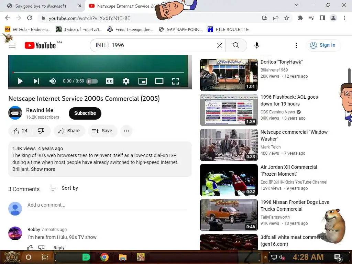Open 1996 Flashback AOL video title
The image size is (352, 264).
tap(289, 100)
